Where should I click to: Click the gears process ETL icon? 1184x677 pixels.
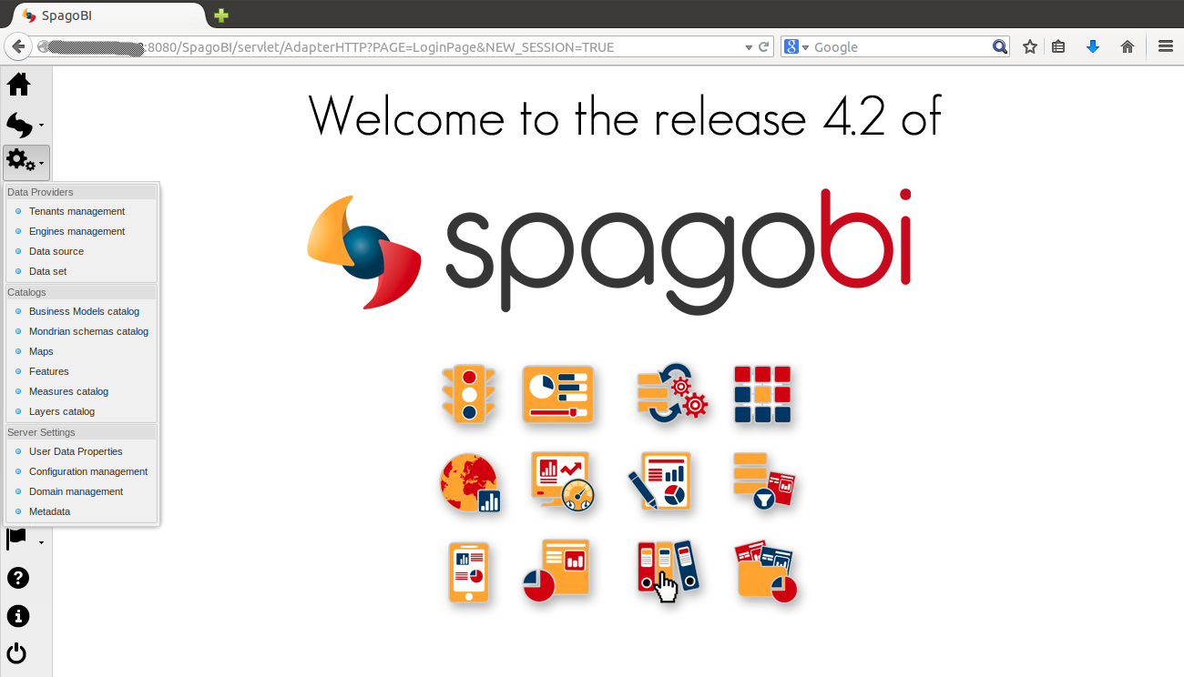coord(672,393)
